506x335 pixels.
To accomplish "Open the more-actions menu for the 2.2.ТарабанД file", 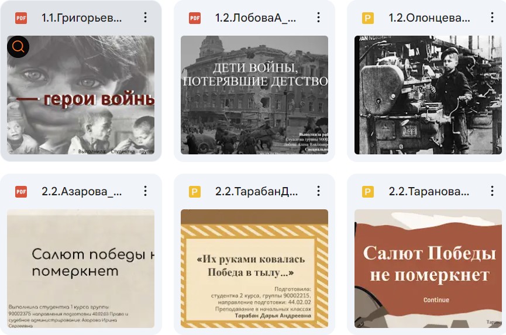I will [x=318, y=191].
